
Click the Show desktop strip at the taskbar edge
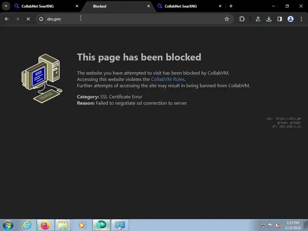pos(306,225)
